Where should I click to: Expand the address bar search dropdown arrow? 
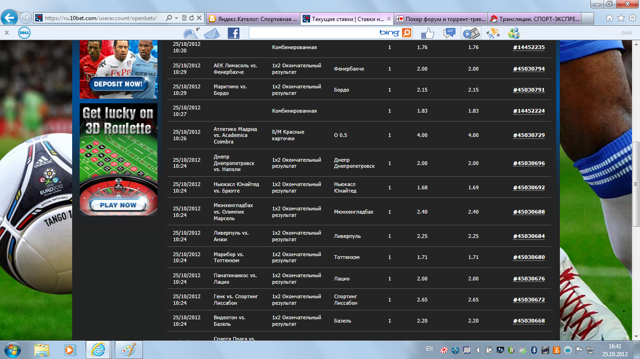point(176,18)
